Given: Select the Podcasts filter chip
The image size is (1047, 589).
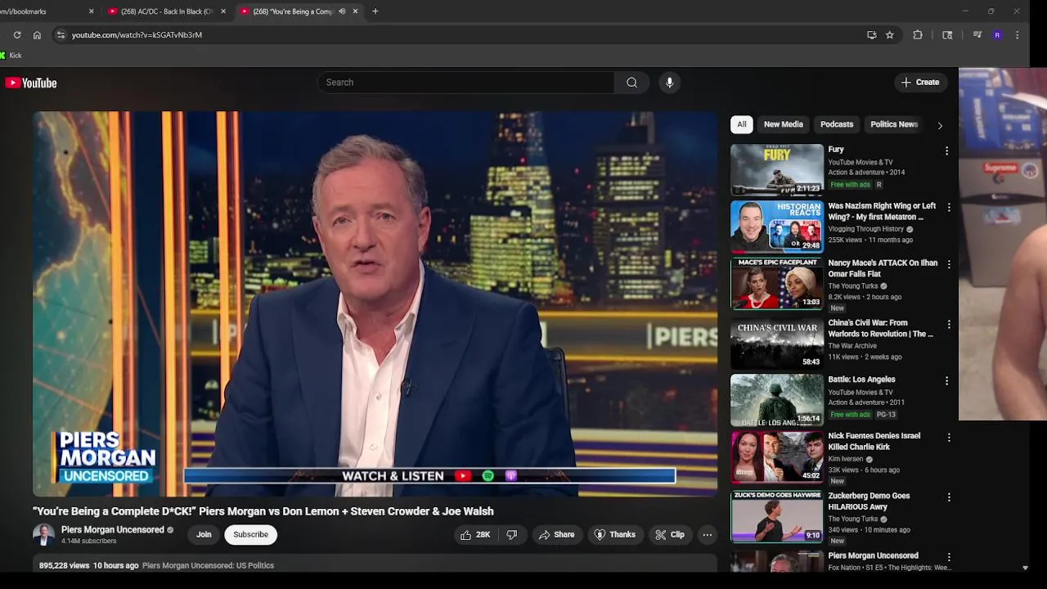Looking at the screenshot, I should (837, 124).
